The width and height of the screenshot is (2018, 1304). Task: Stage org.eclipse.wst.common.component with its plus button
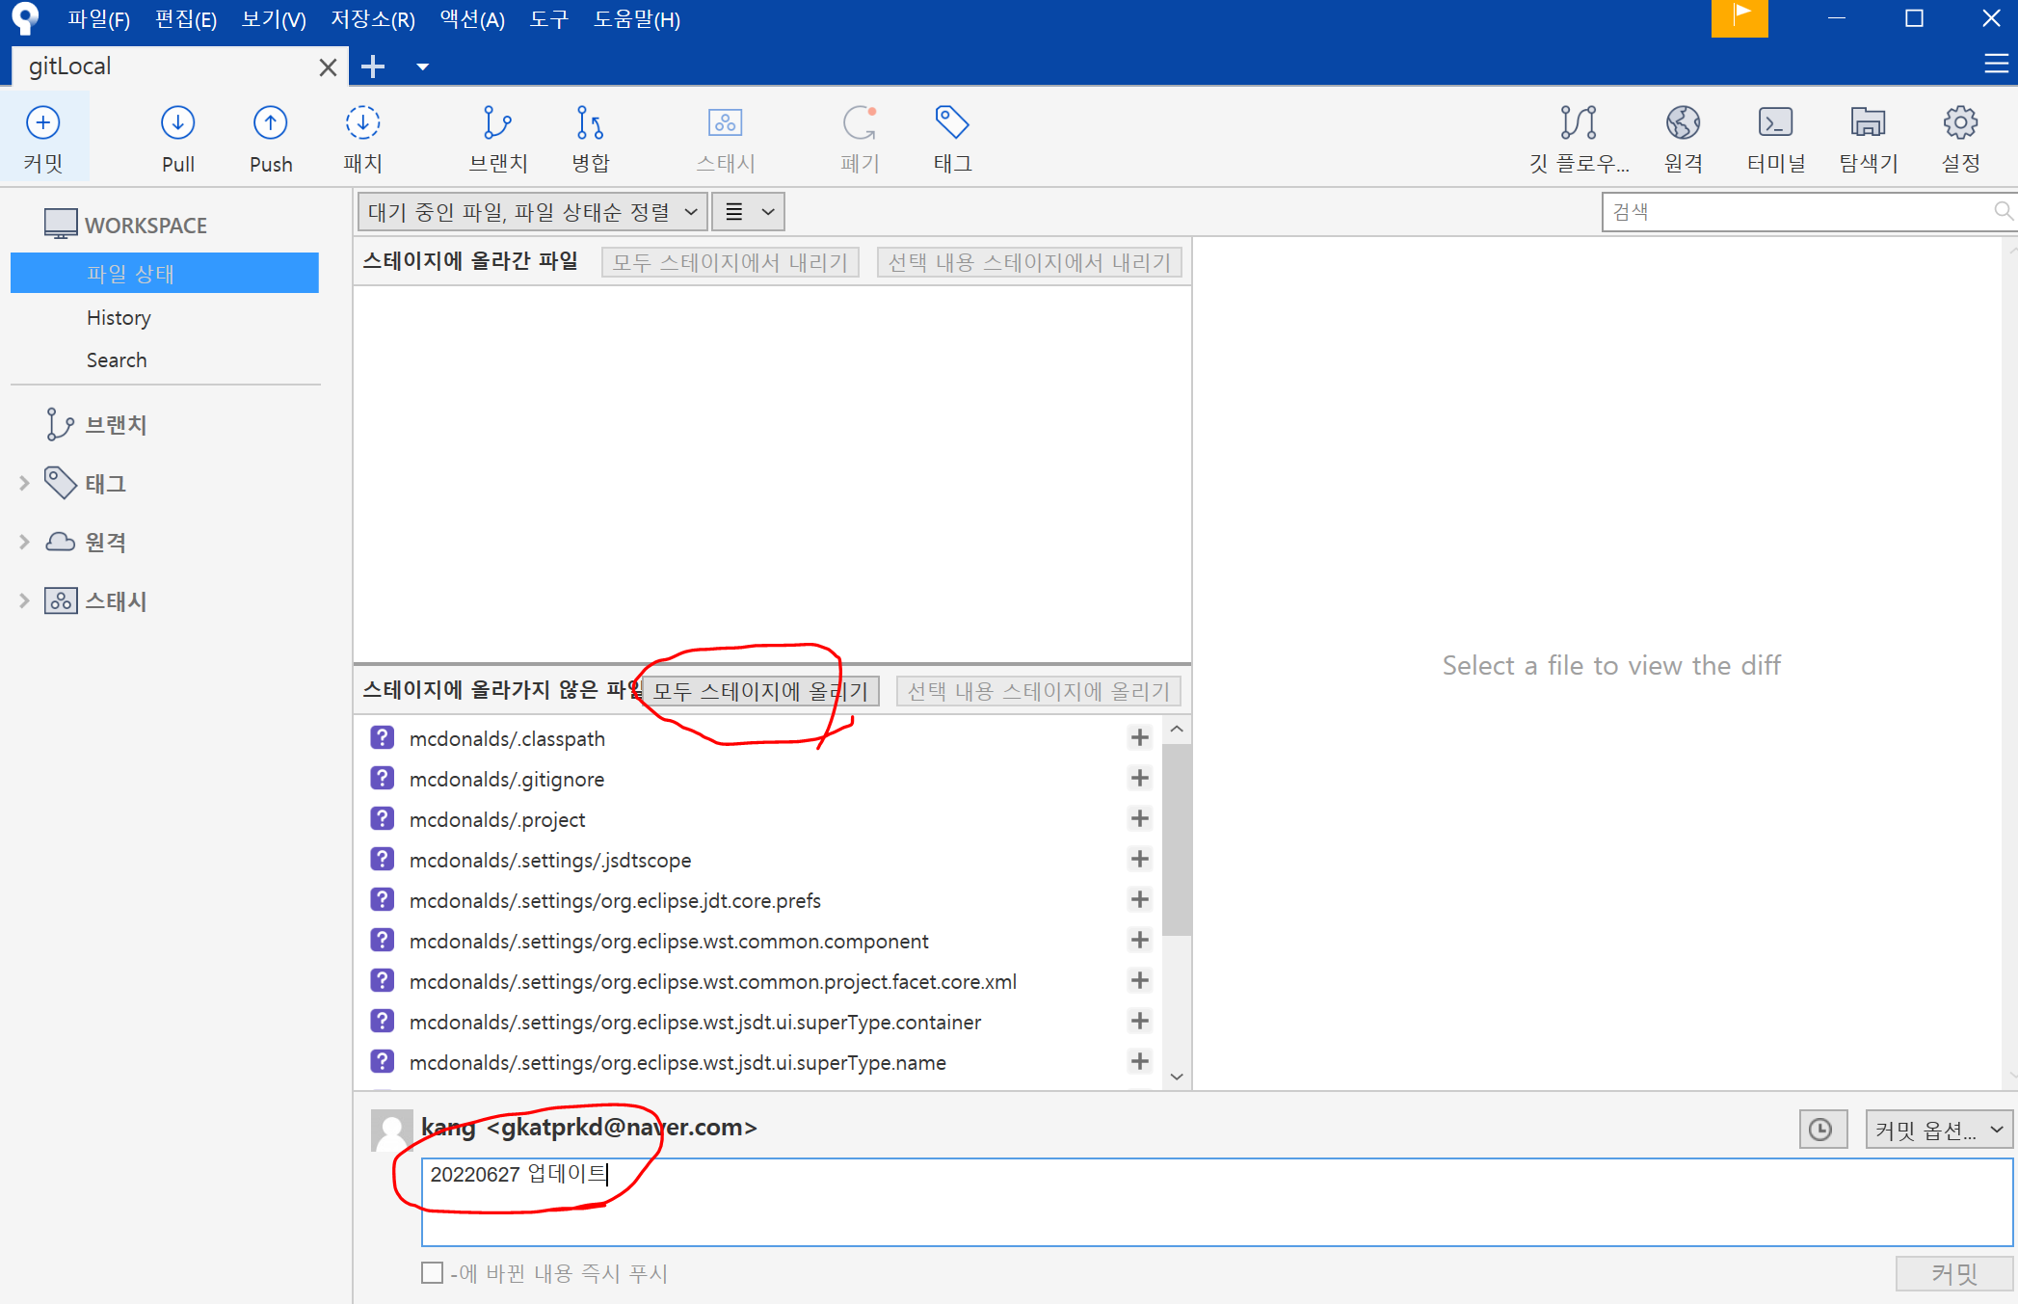tap(1140, 940)
